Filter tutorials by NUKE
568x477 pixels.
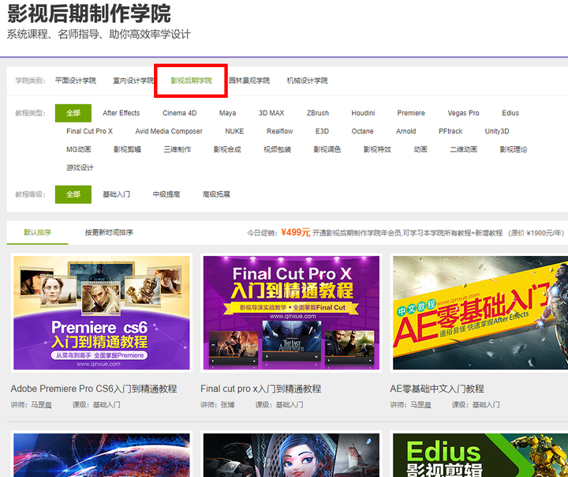coord(234,131)
